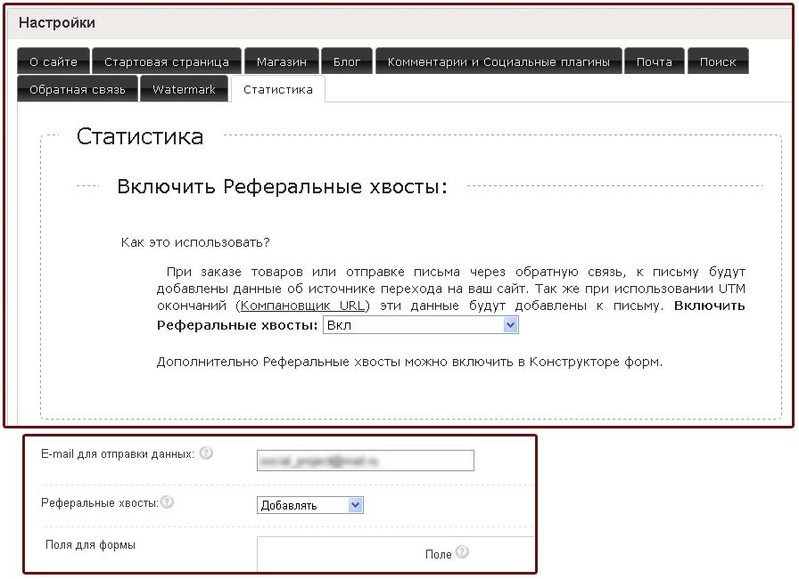
Task: Switch to the Почта settings tab
Action: 654,61
